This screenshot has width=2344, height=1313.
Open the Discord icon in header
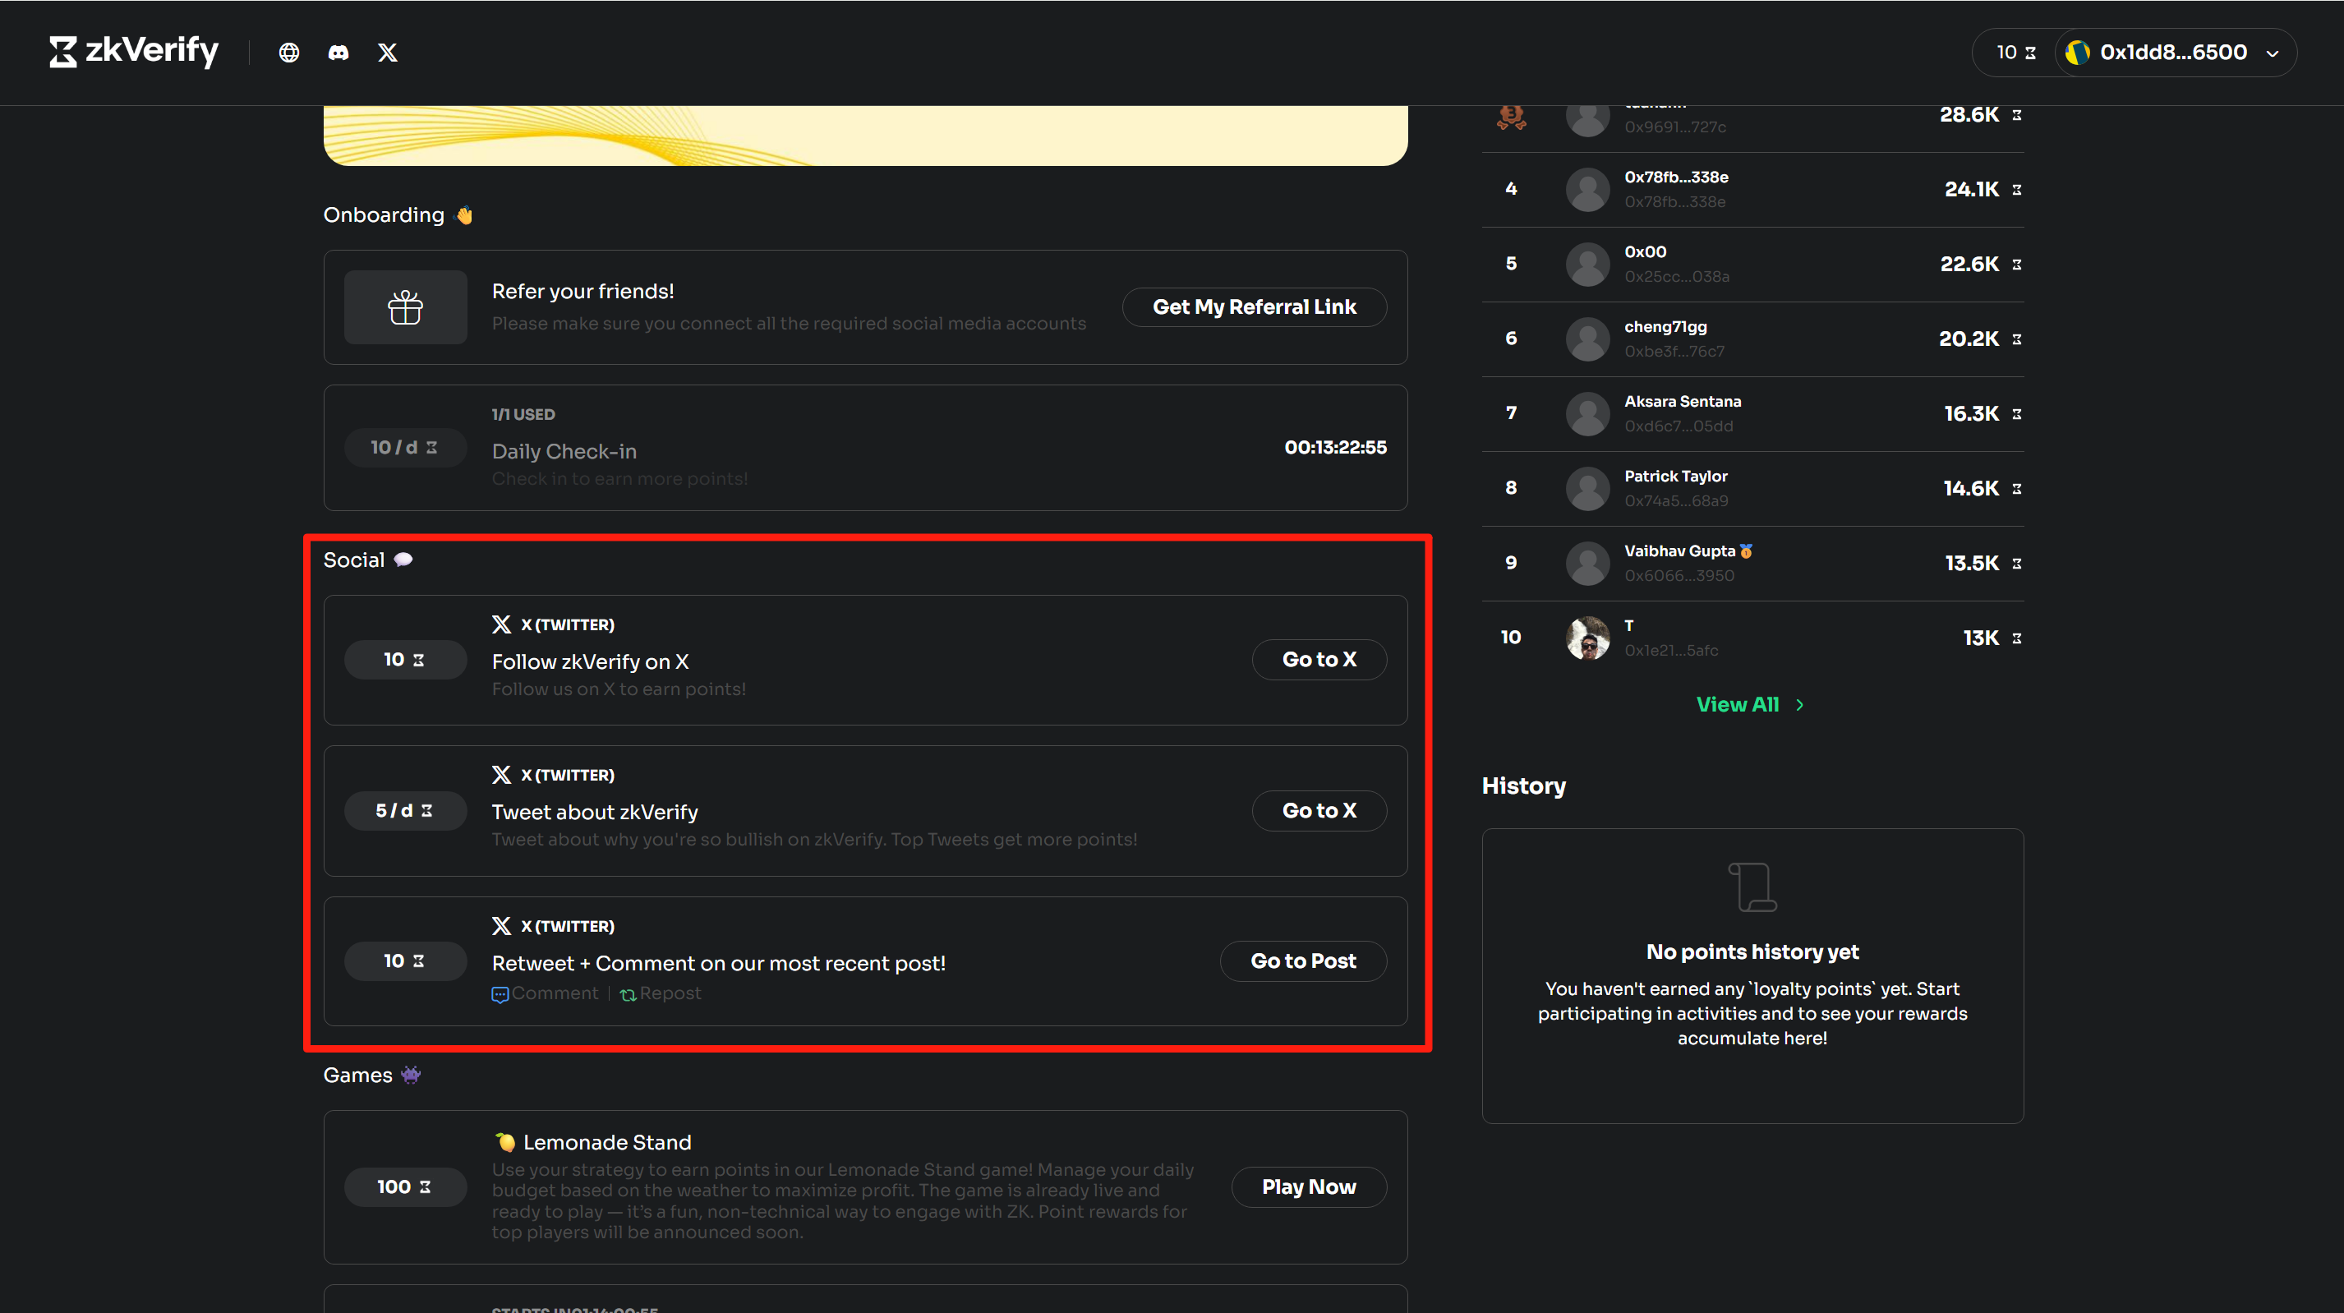tap(338, 53)
